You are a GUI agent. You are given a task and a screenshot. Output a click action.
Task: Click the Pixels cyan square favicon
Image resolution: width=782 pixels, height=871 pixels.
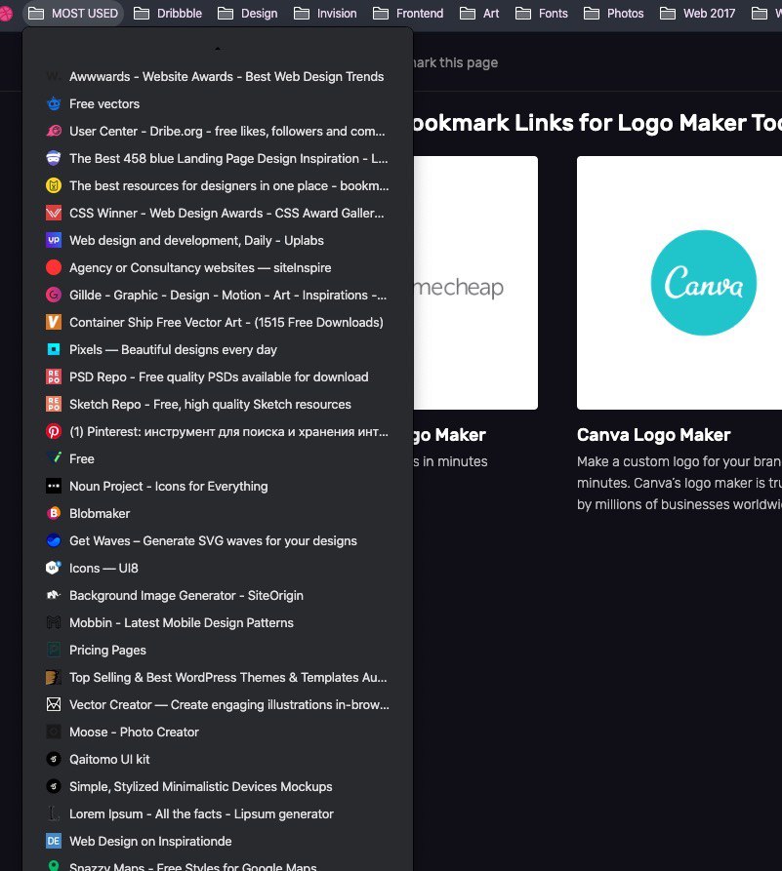54,349
